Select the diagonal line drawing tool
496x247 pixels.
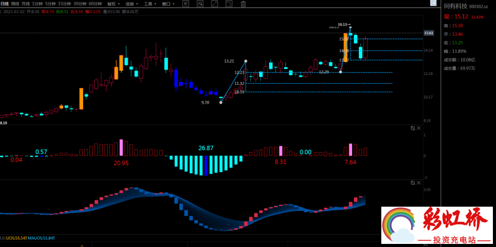215,4
